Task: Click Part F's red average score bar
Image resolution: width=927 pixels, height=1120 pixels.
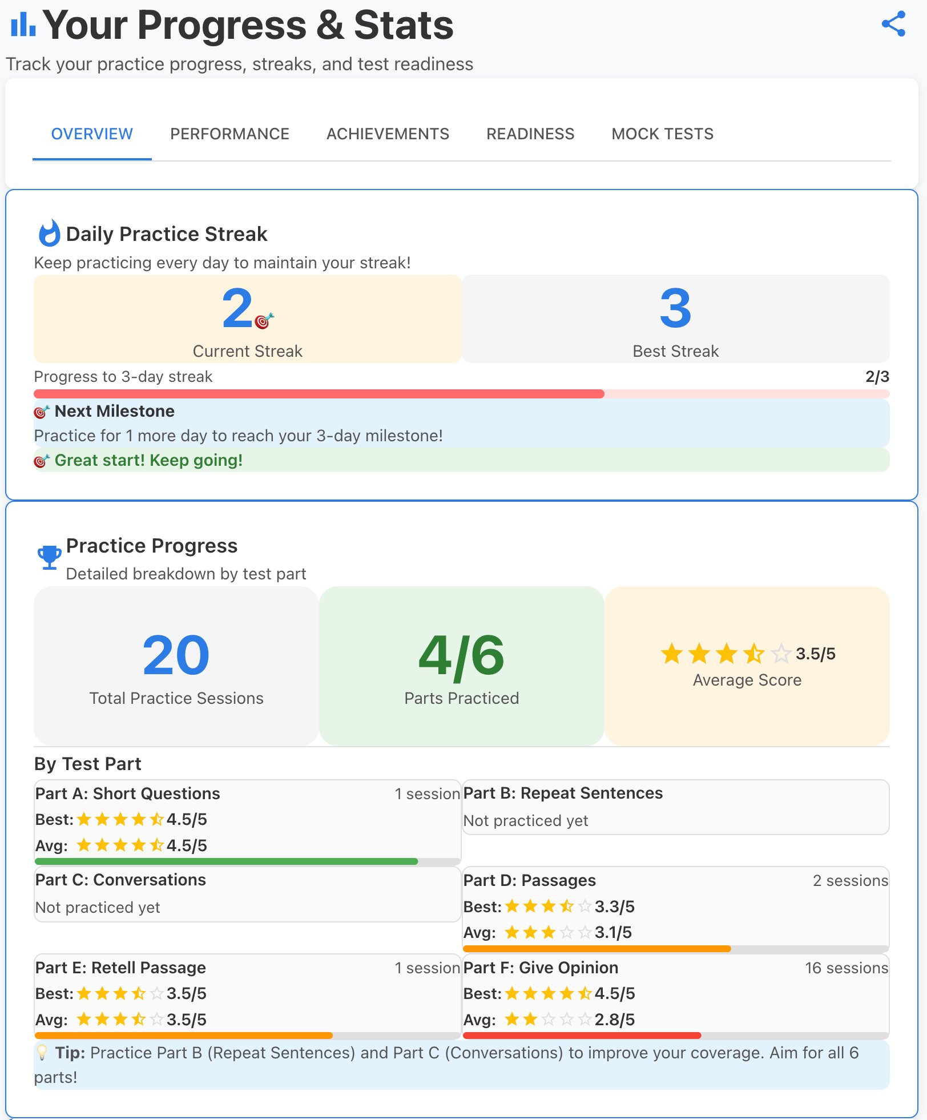Action: click(582, 1035)
